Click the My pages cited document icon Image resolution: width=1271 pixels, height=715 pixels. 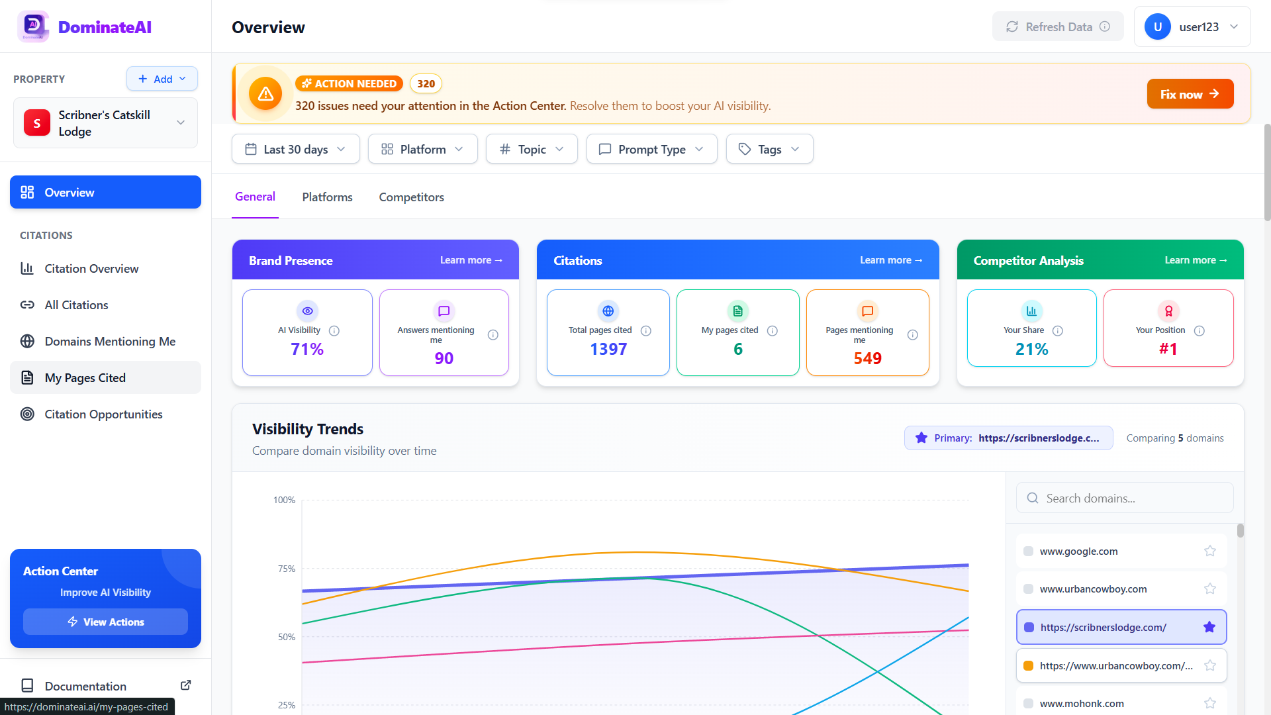738,311
